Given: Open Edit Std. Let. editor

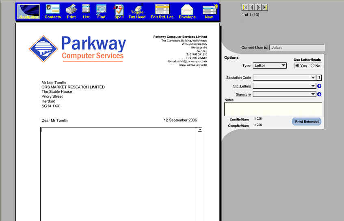Looking at the screenshot, I should click(162, 12).
